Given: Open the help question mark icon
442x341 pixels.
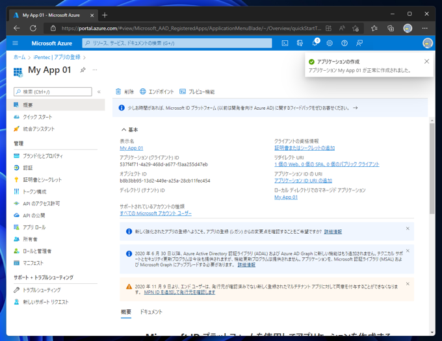Looking at the screenshot, I should [x=344, y=43].
